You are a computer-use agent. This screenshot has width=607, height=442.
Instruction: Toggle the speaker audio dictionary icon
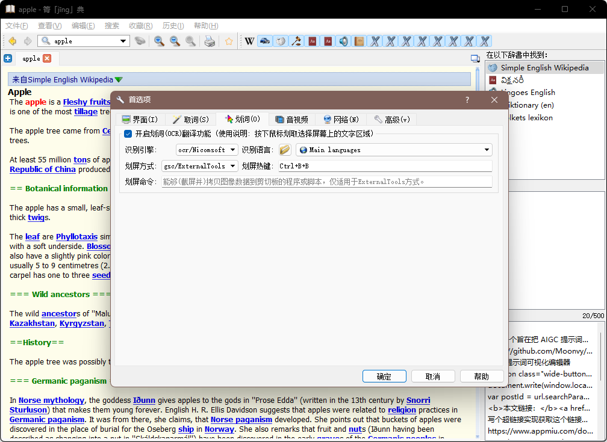point(343,41)
